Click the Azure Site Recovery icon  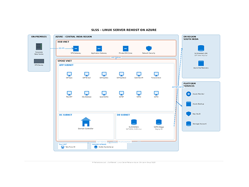click(201, 63)
